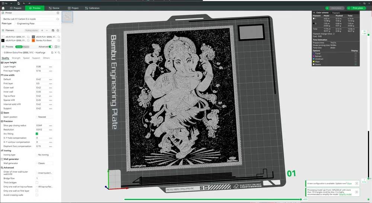
Task: Enable Travel display checkbox
Action: (355, 54)
